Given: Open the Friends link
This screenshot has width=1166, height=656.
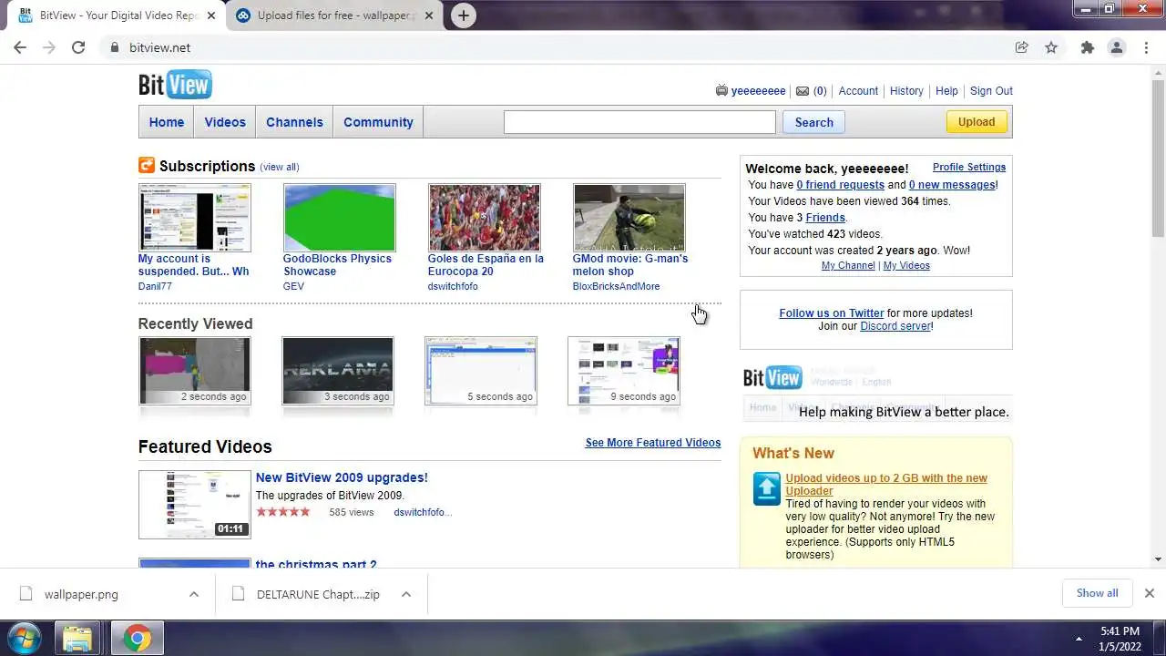Looking at the screenshot, I should [825, 218].
